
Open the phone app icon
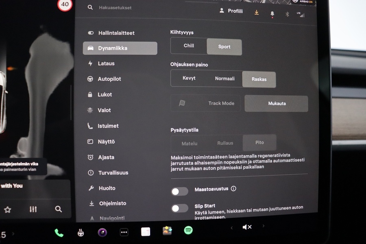[59, 233]
